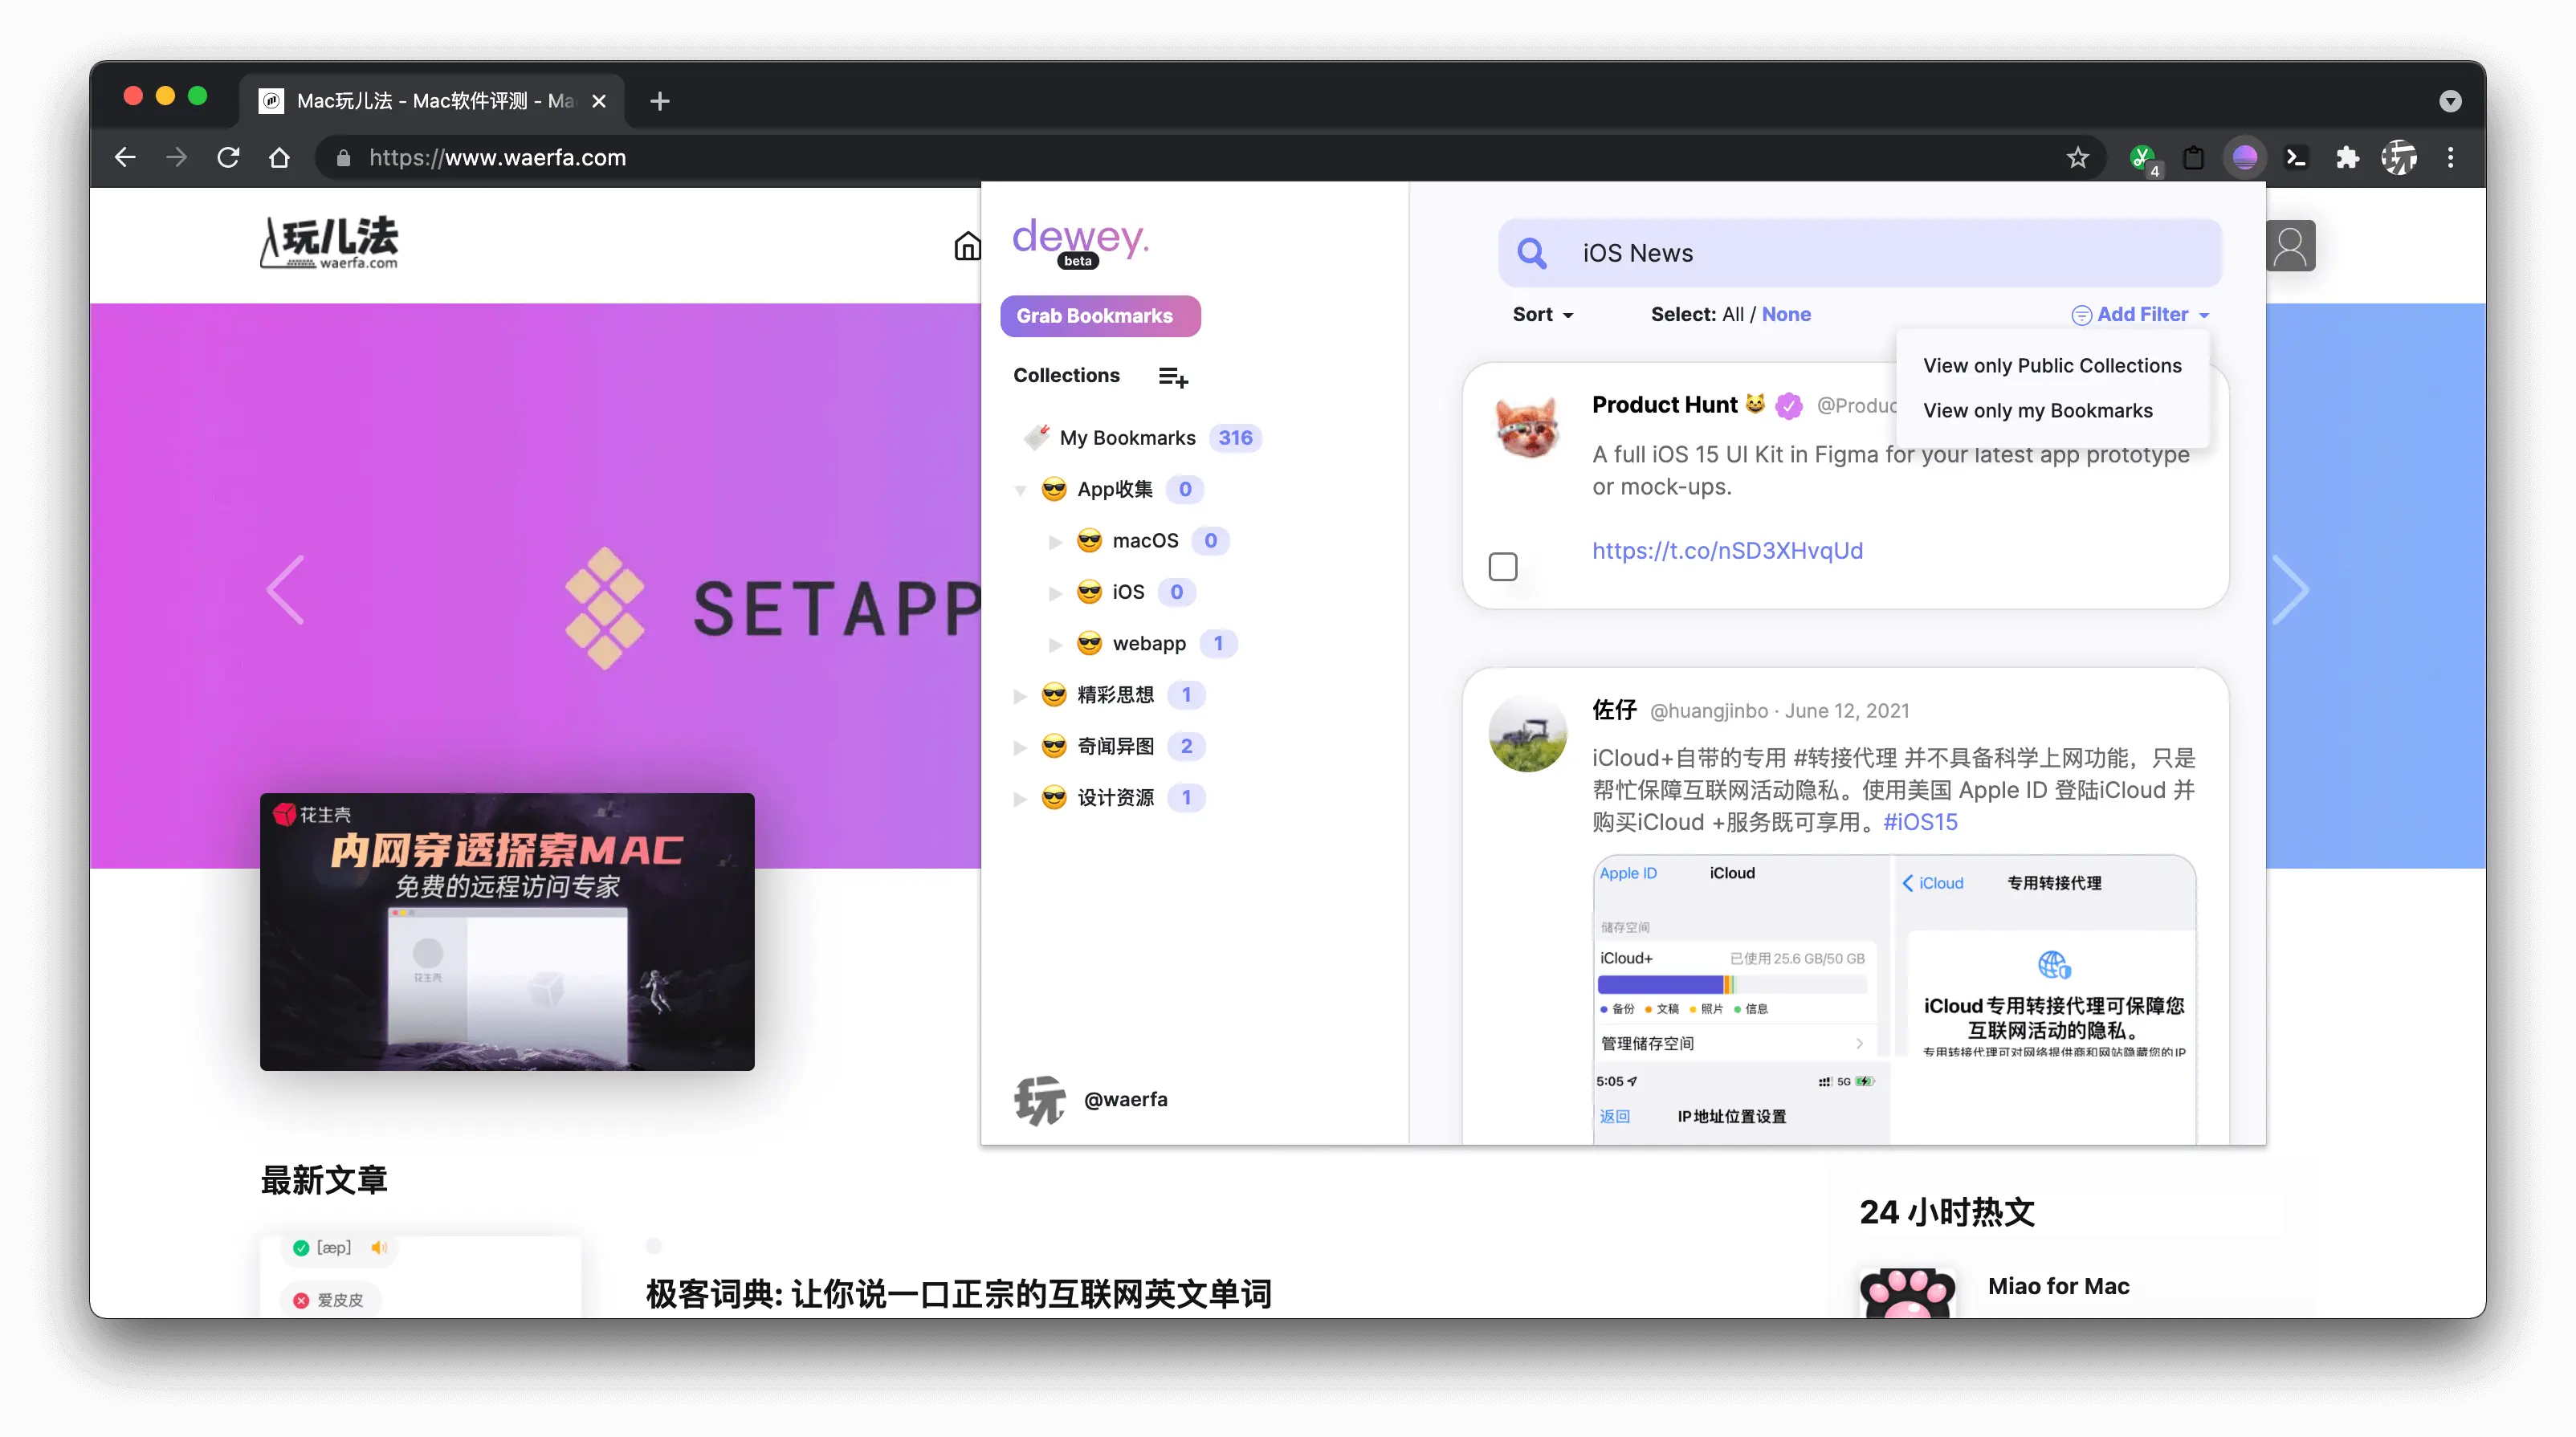2576x1437 pixels.
Task: Select None of the bookmarks
Action: (x=1786, y=315)
